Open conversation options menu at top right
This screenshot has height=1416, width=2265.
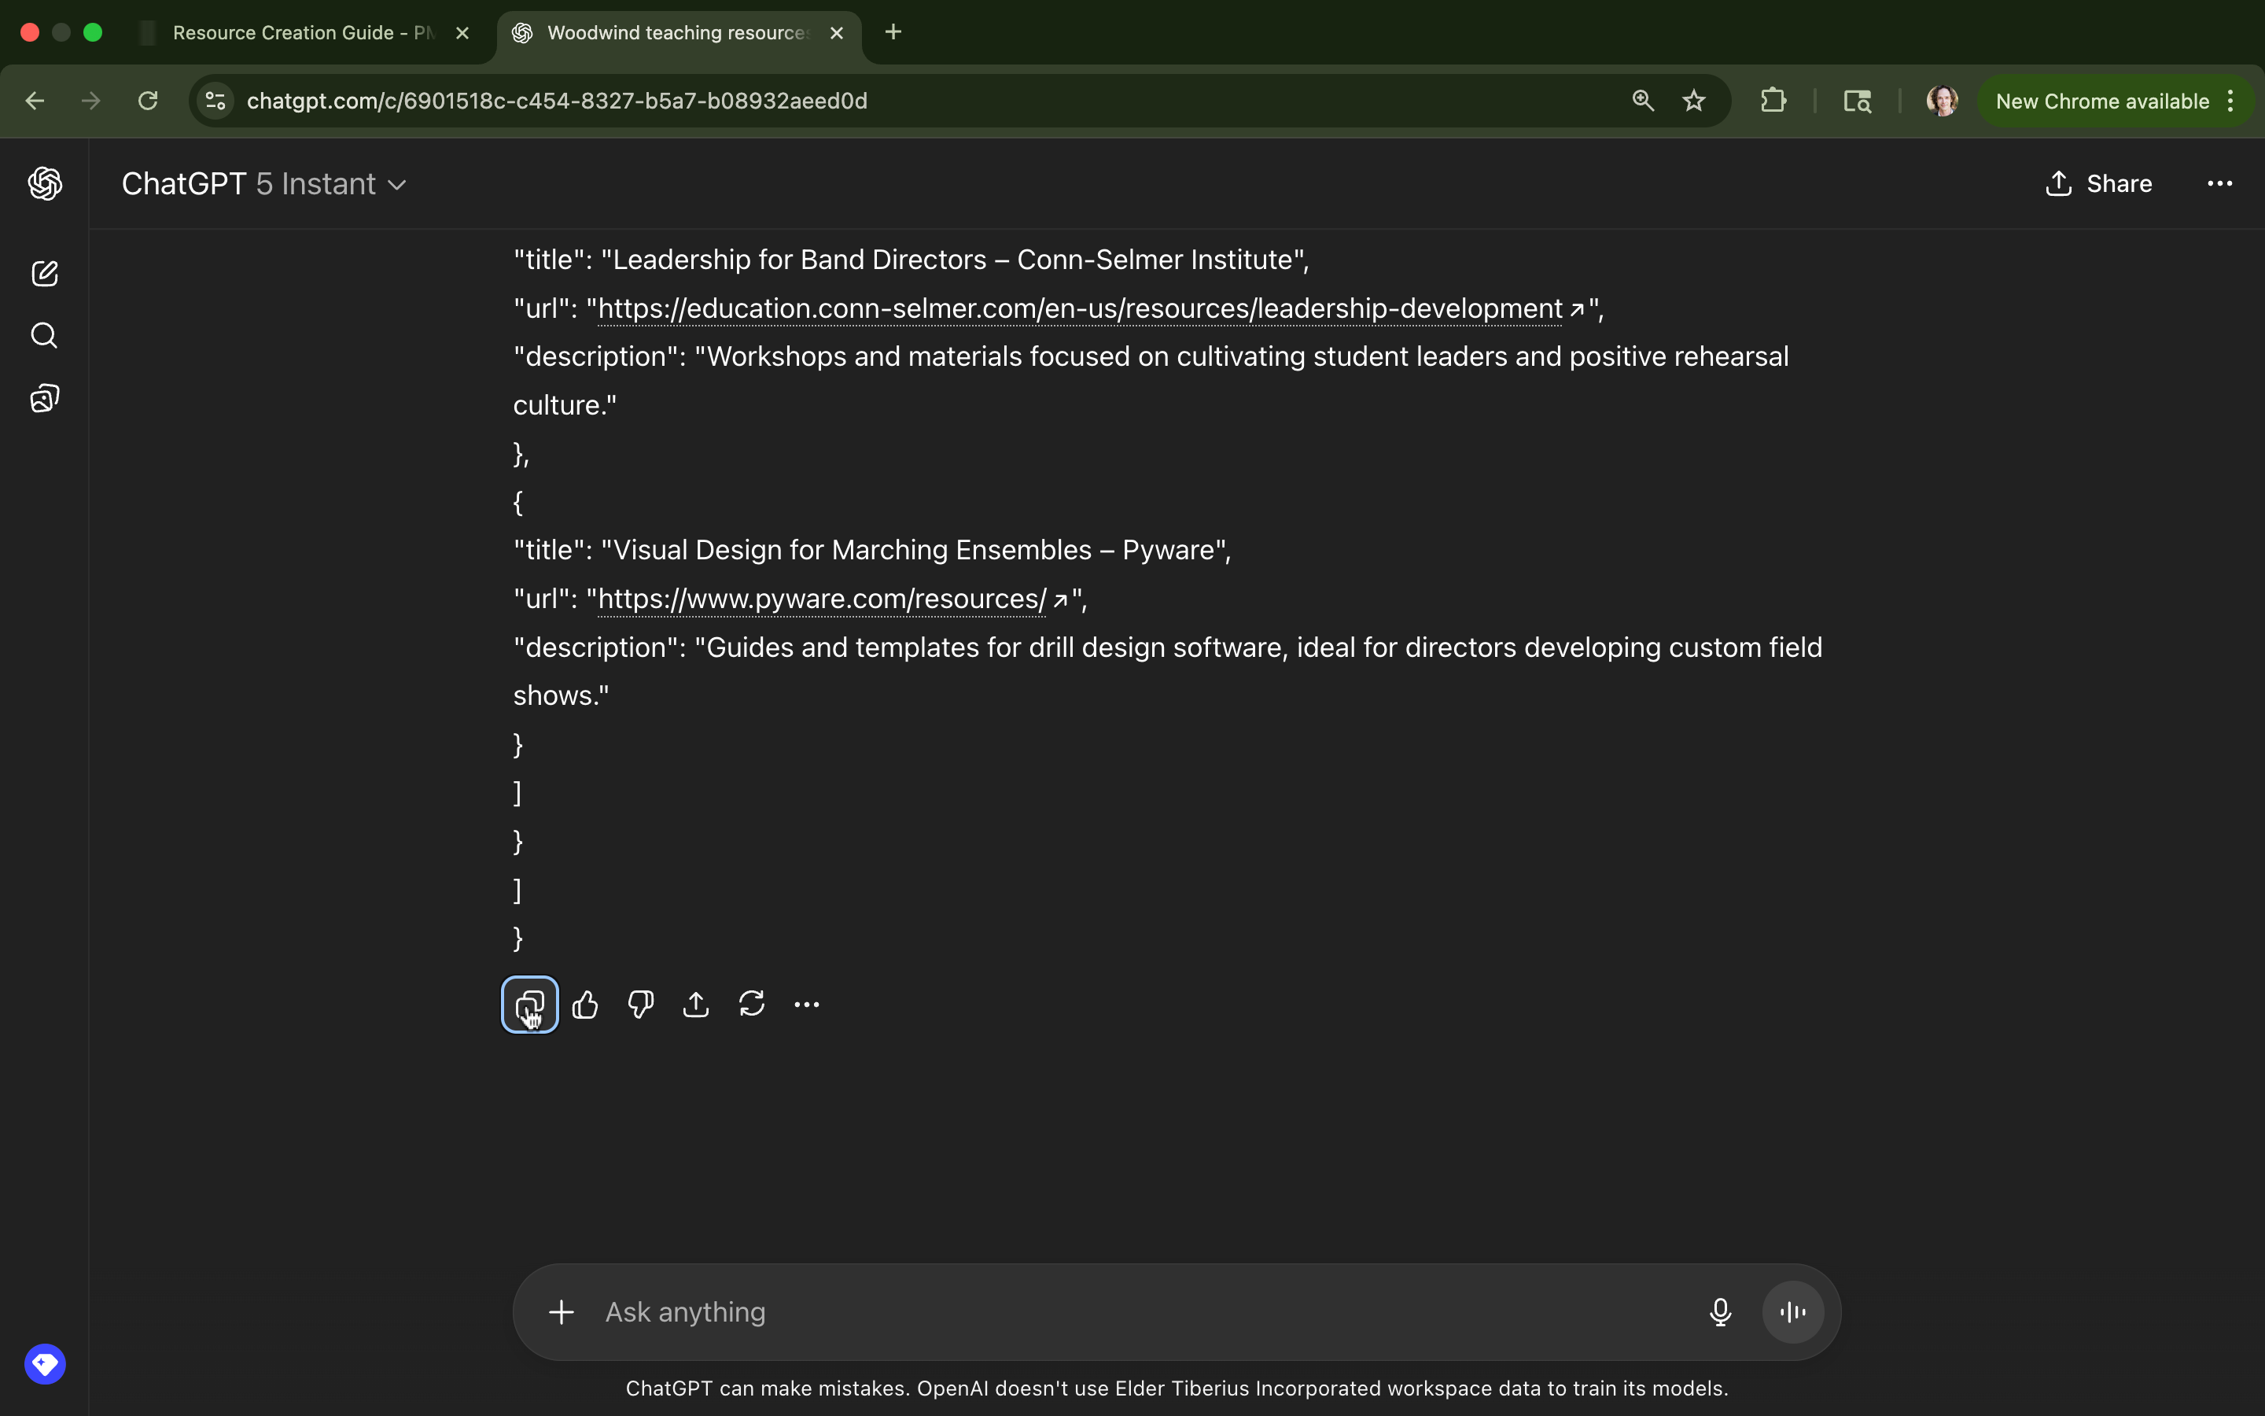(2219, 185)
